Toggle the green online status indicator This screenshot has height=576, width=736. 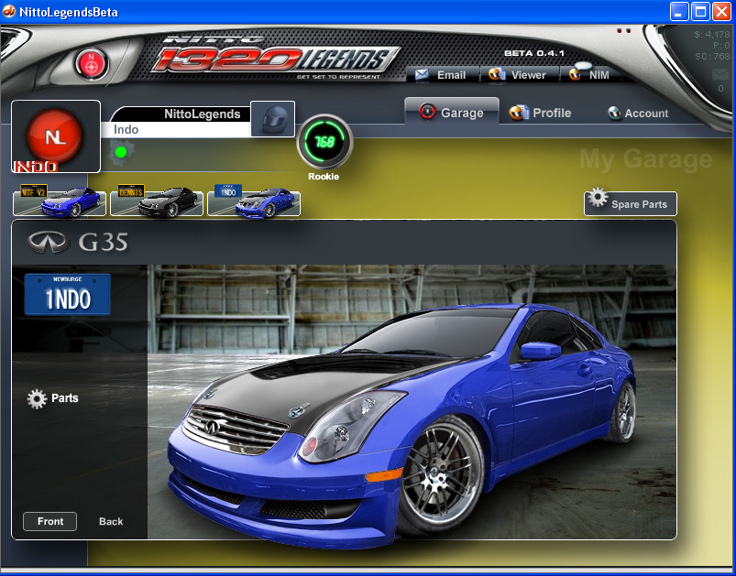coord(121,152)
